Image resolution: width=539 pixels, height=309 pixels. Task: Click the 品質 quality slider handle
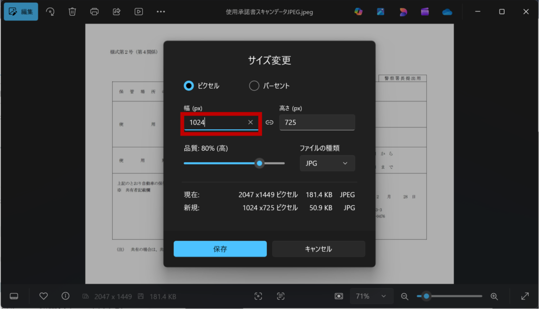point(259,163)
